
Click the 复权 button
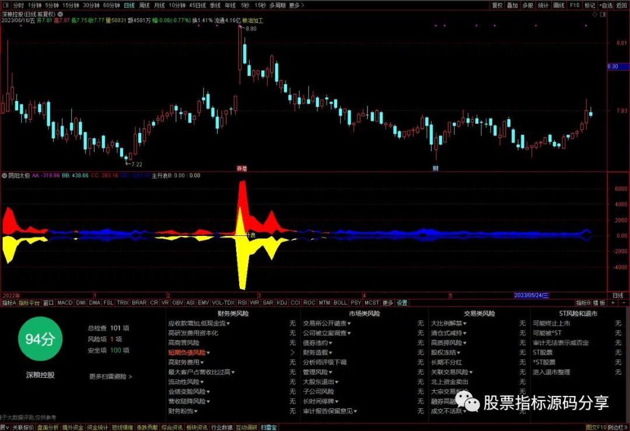[498, 5]
